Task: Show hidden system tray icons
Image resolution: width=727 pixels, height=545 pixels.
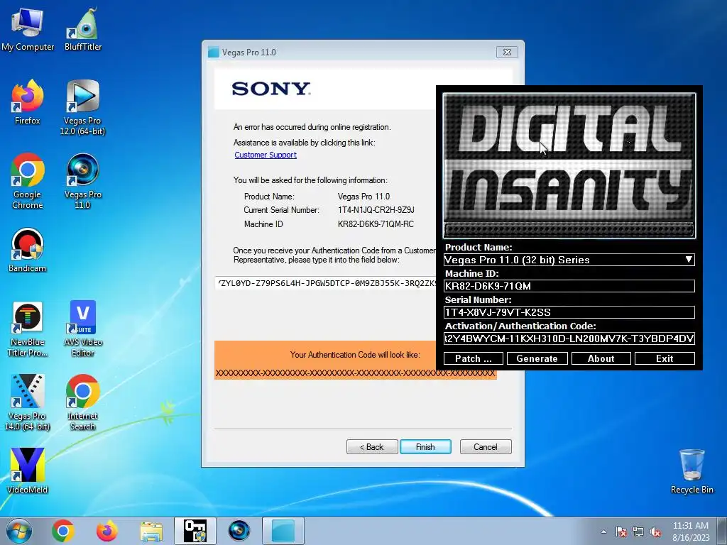Action: 603,532
